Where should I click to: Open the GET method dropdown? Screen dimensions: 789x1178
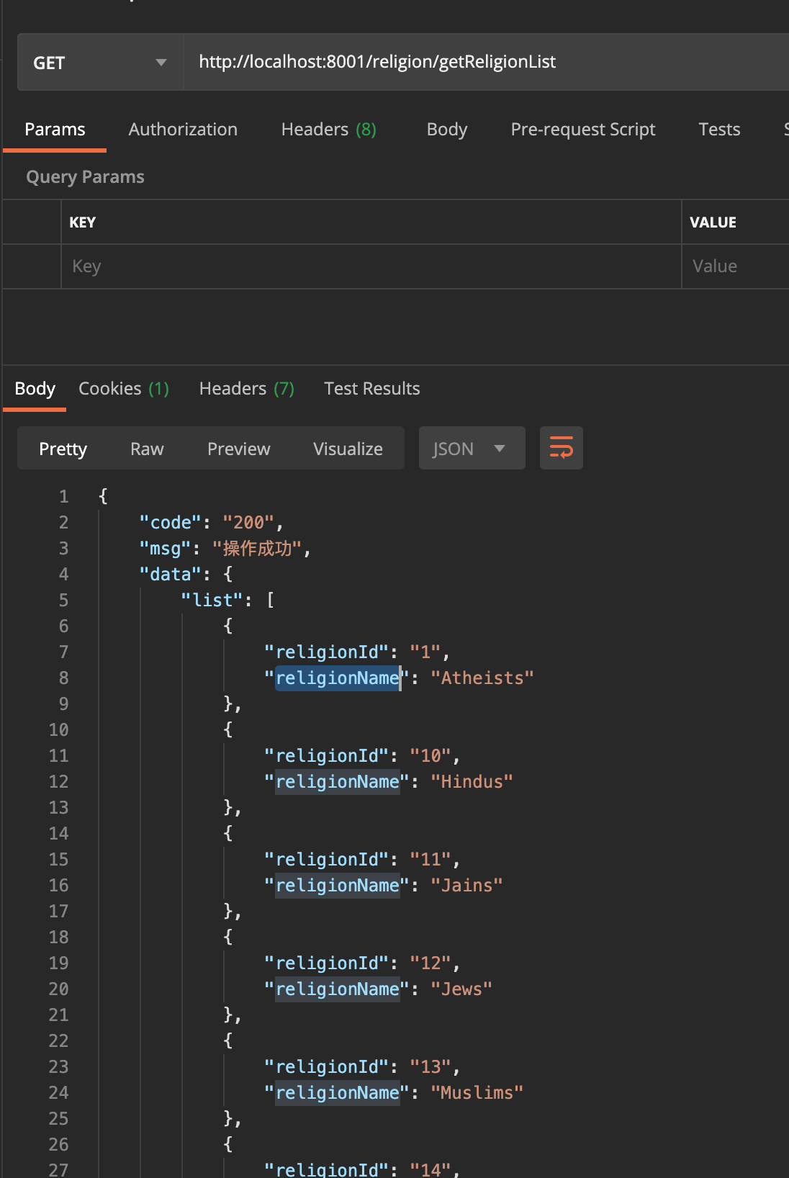tap(100, 62)
